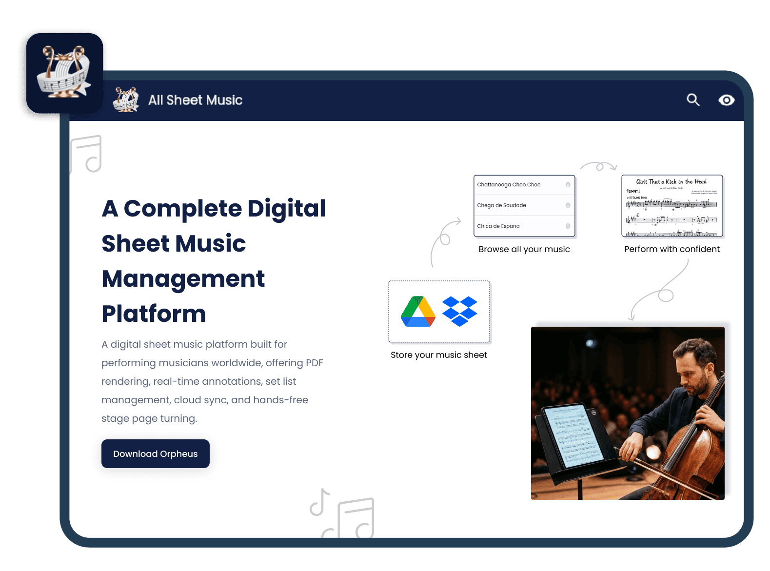Screen dimensions: 770x571
Task: Toggle the eye visibility icon in header
Action: coord(726,100)
